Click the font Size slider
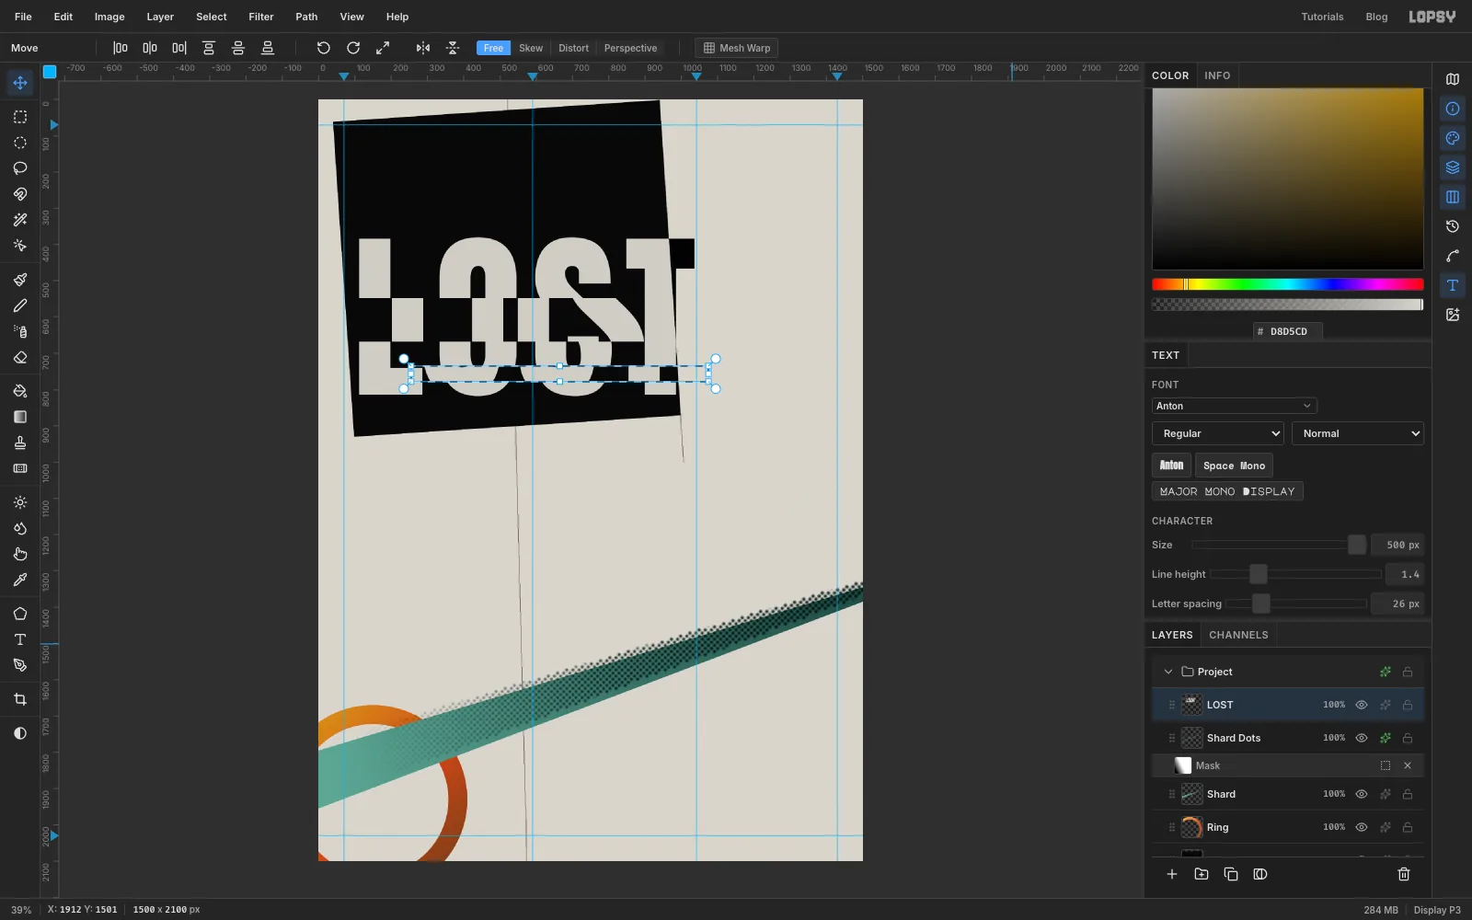The image size is (1472, 920). coord(1279,545)
